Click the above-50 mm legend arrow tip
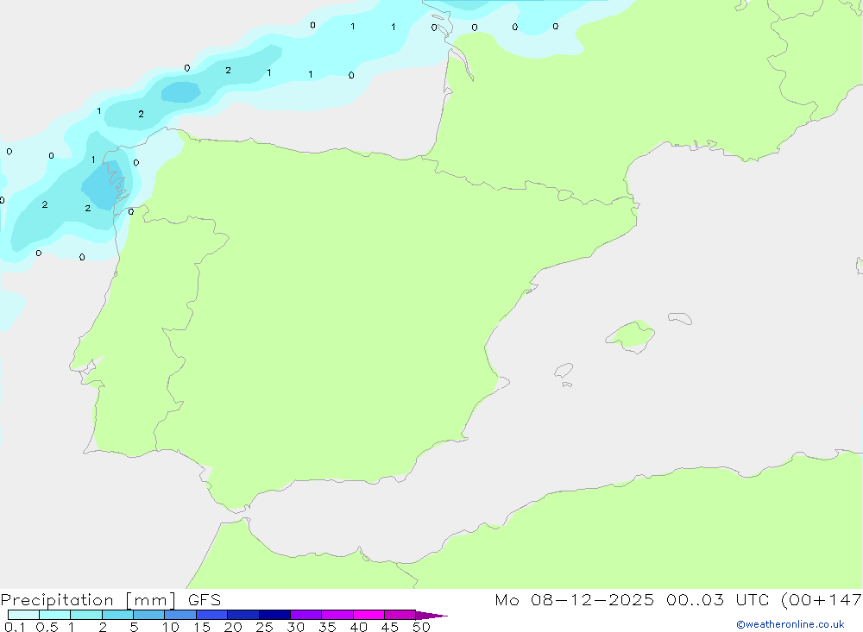The width and height of the screenshot is (863, 632). click(x=431, y=616)
